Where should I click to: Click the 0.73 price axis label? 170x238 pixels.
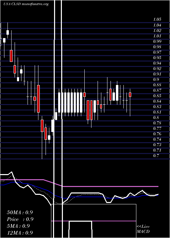point(157,145)
